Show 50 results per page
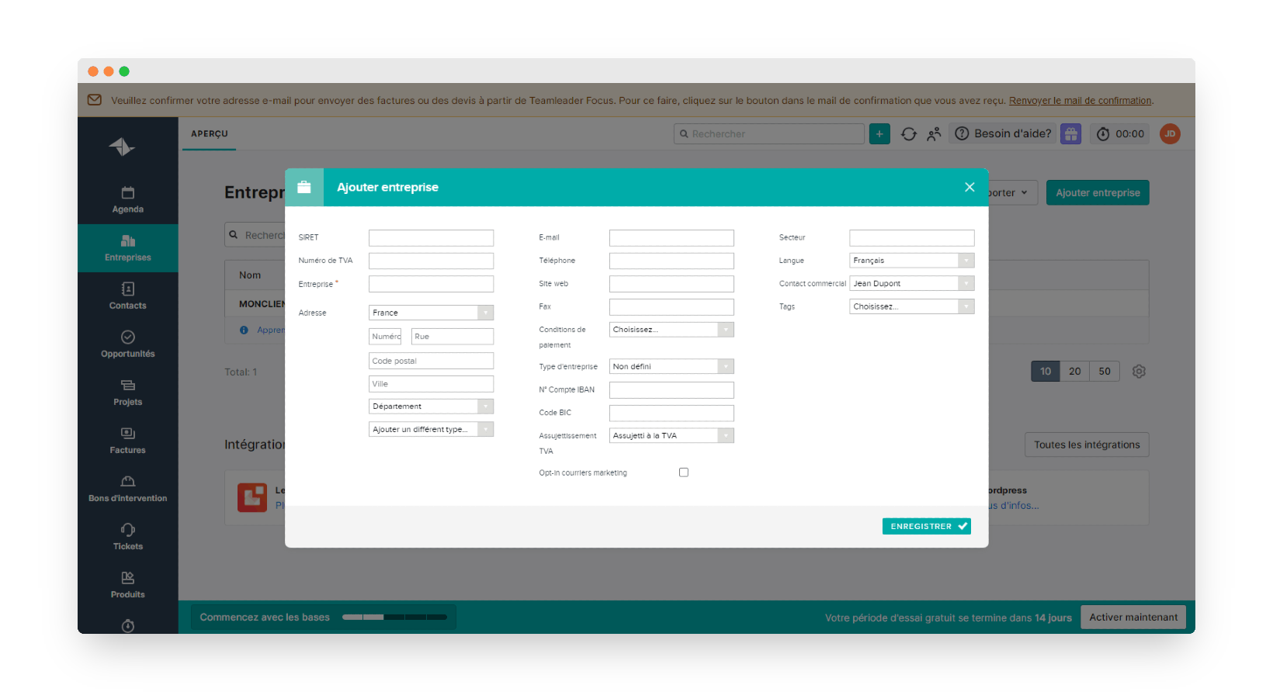Image resolution: width=1273 pixels, height=692 pixels. (1105, 372)
